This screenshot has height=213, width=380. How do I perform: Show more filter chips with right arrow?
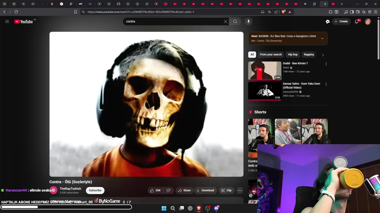[323, 55]
